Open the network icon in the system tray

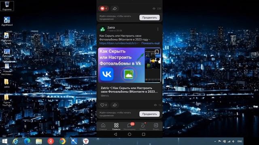(x=229, y=141)
